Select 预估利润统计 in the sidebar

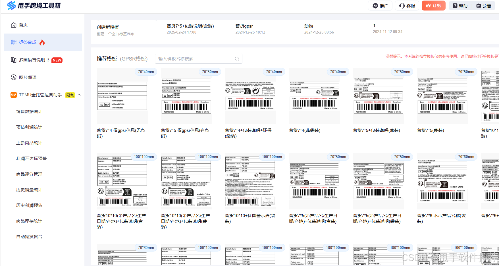(x=29, y=127)
